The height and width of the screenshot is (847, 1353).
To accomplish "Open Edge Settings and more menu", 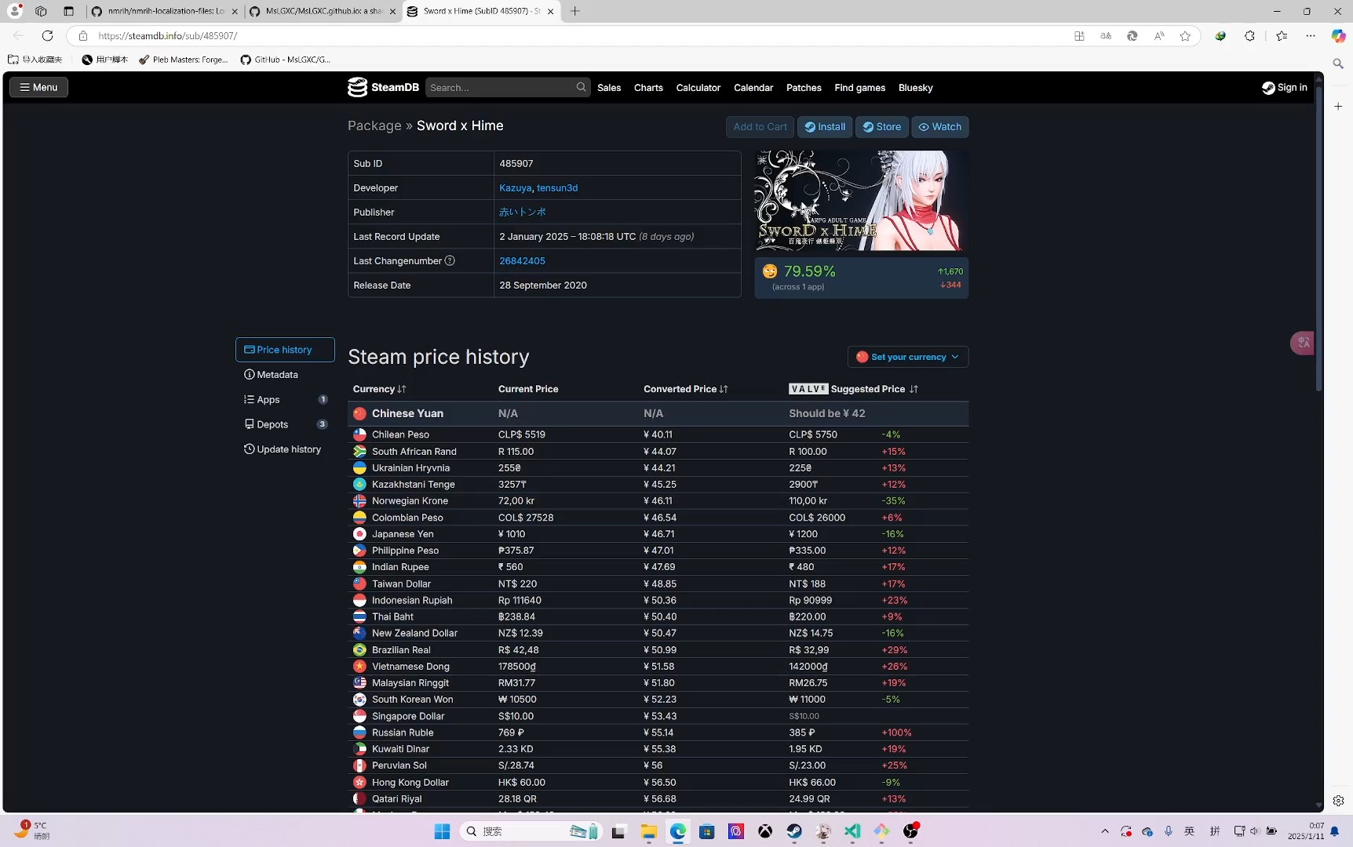I will tap(1311, 36).
